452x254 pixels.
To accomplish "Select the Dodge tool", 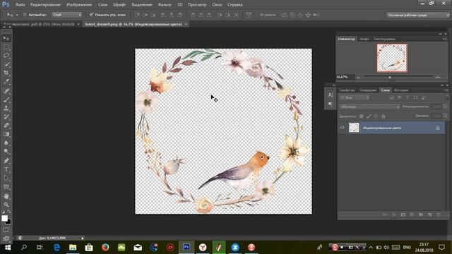I will [x=6, y=152].
